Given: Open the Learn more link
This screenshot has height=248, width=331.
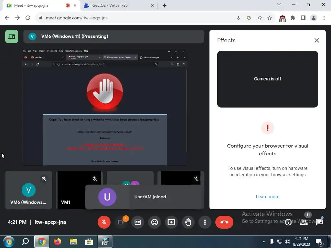Looking at the screenshot, I should 267,197.
